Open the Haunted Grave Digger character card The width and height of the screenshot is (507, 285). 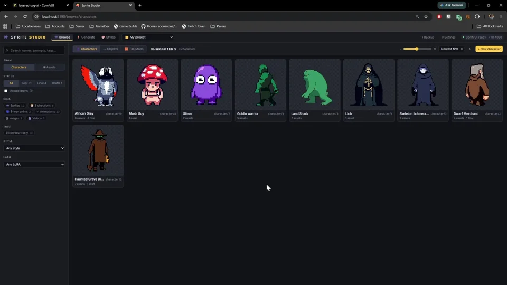pos(98,156)
